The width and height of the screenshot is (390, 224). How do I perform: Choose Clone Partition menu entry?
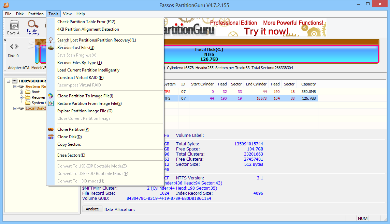[73, 129]
